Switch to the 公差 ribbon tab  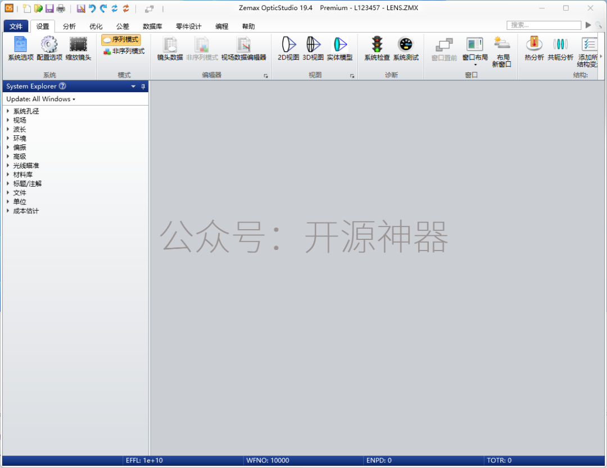pos(123,26)
